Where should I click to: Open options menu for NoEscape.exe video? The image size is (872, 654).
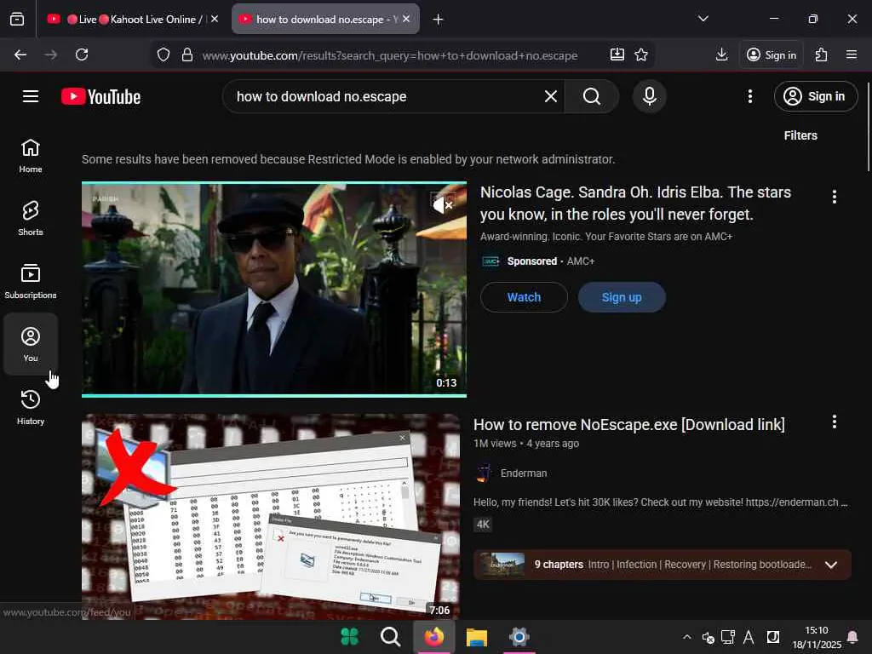pyautogui.click(x=834, y=422)
